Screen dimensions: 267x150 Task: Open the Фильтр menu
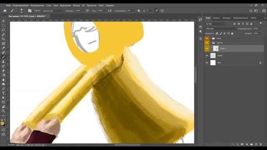(76, 5)
